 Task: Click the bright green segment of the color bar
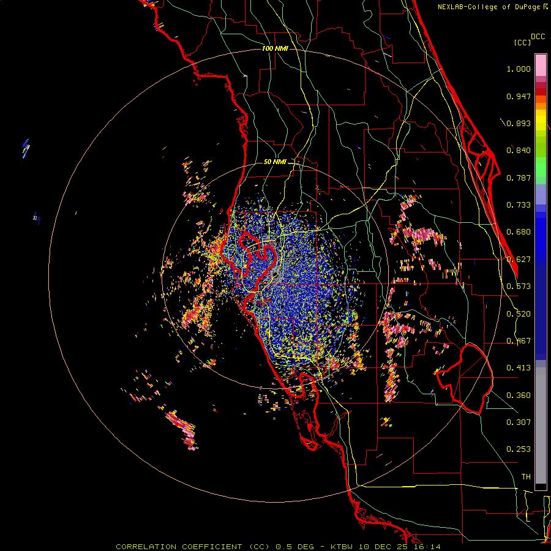pyautogui.click(x=541, y=167)
